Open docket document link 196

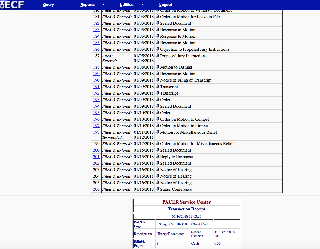96,120
